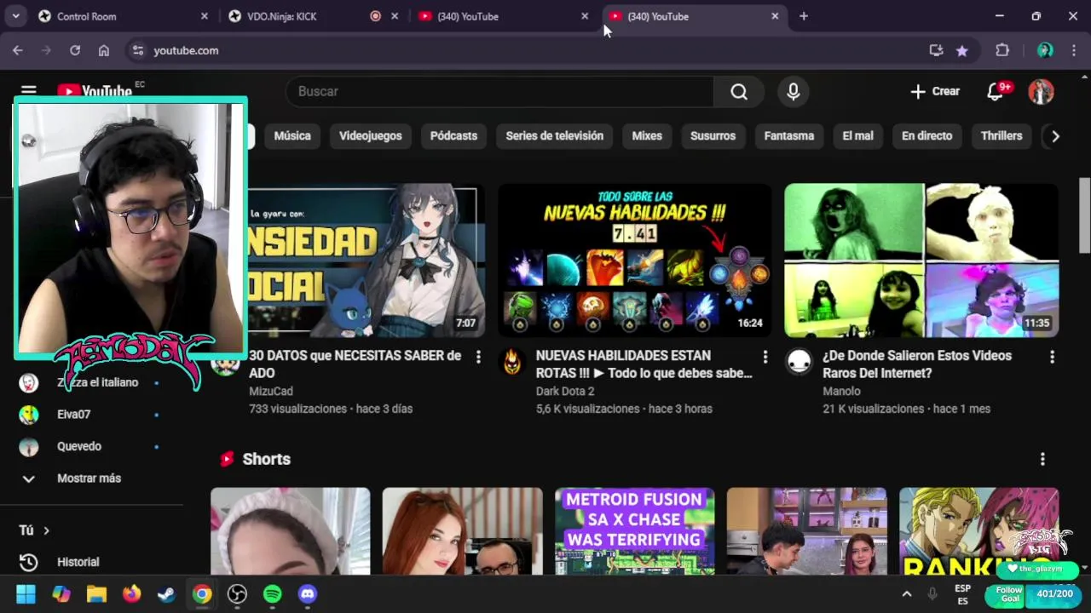
Task: Open more options for NUEVAS HABILIDADES video
Action: click(765, 357)
